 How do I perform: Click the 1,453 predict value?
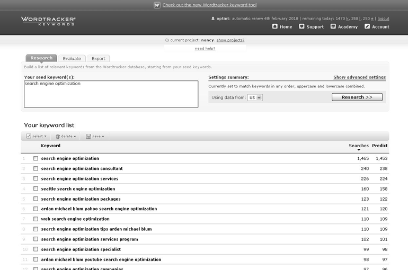pos(382,158)
